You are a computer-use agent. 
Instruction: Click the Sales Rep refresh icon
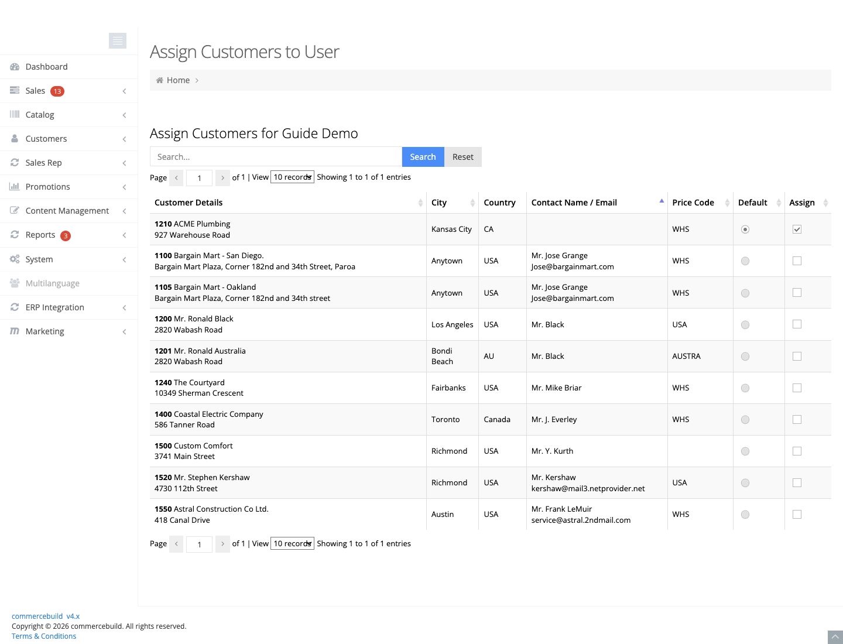pyautogui.click(x=15, y=163)
